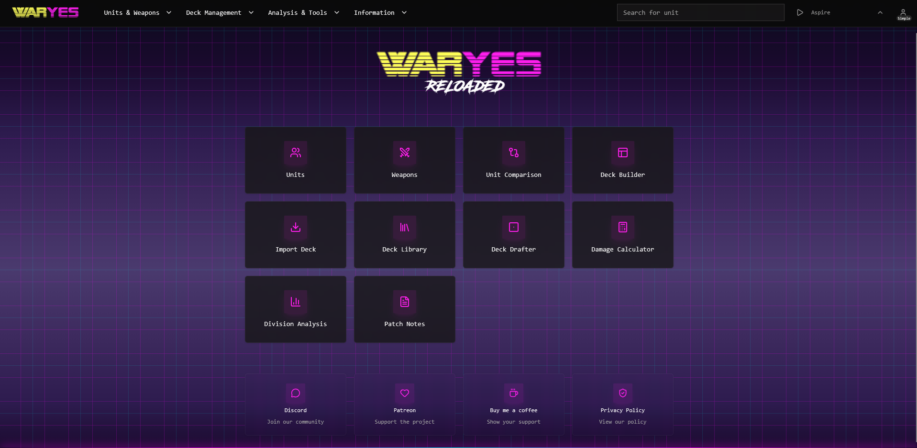The width and height of the screenshot is (917, 448).
Task: Open the Weapons crossed-swords icon
Action: 404,153
